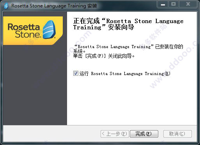Screen dimensions: 200x145
Task: Minimize the installer window
Action: pos(163,4)
